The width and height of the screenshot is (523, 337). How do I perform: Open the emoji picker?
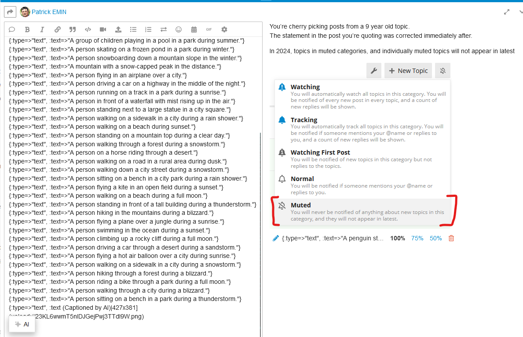[x=179, y=29]
